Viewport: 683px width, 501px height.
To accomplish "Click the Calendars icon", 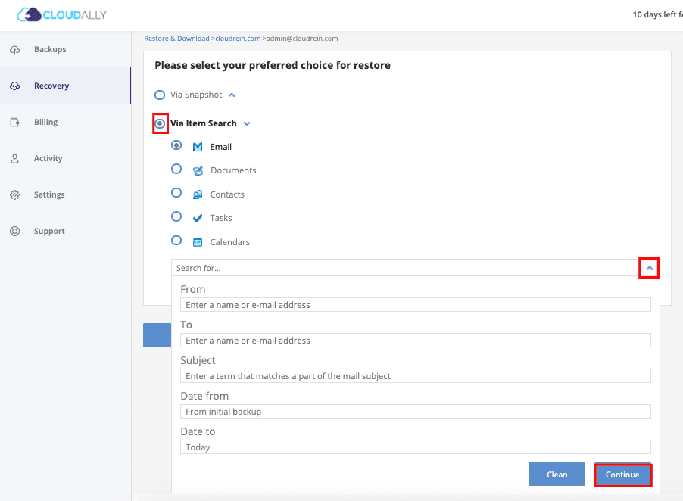I will 198,242.
